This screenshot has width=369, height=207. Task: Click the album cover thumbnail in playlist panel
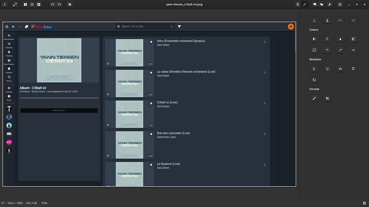(59, 60)
